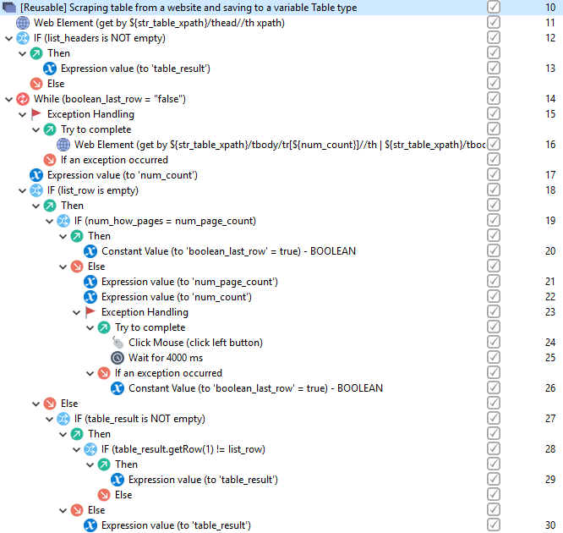Viewport: 563px width, 533px height.
Task: Click Expression value icon on line 29
Action: click(118, 480)
